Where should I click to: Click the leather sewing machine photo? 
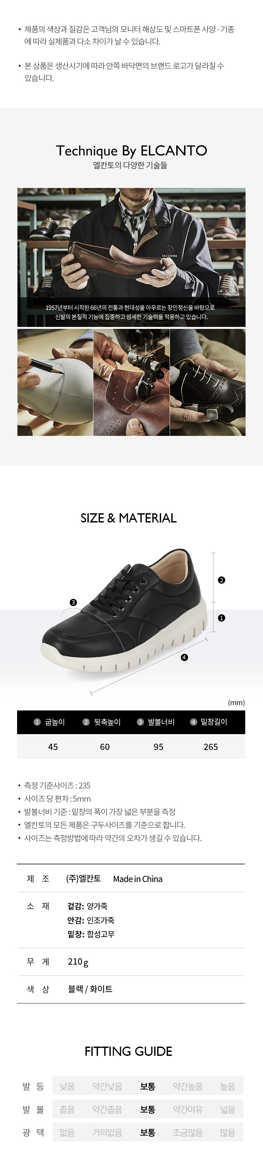(x=131, y=382)
